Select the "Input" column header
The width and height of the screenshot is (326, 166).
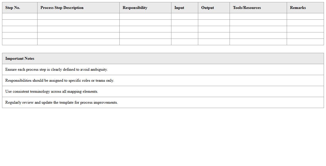[x=179, y=8]
